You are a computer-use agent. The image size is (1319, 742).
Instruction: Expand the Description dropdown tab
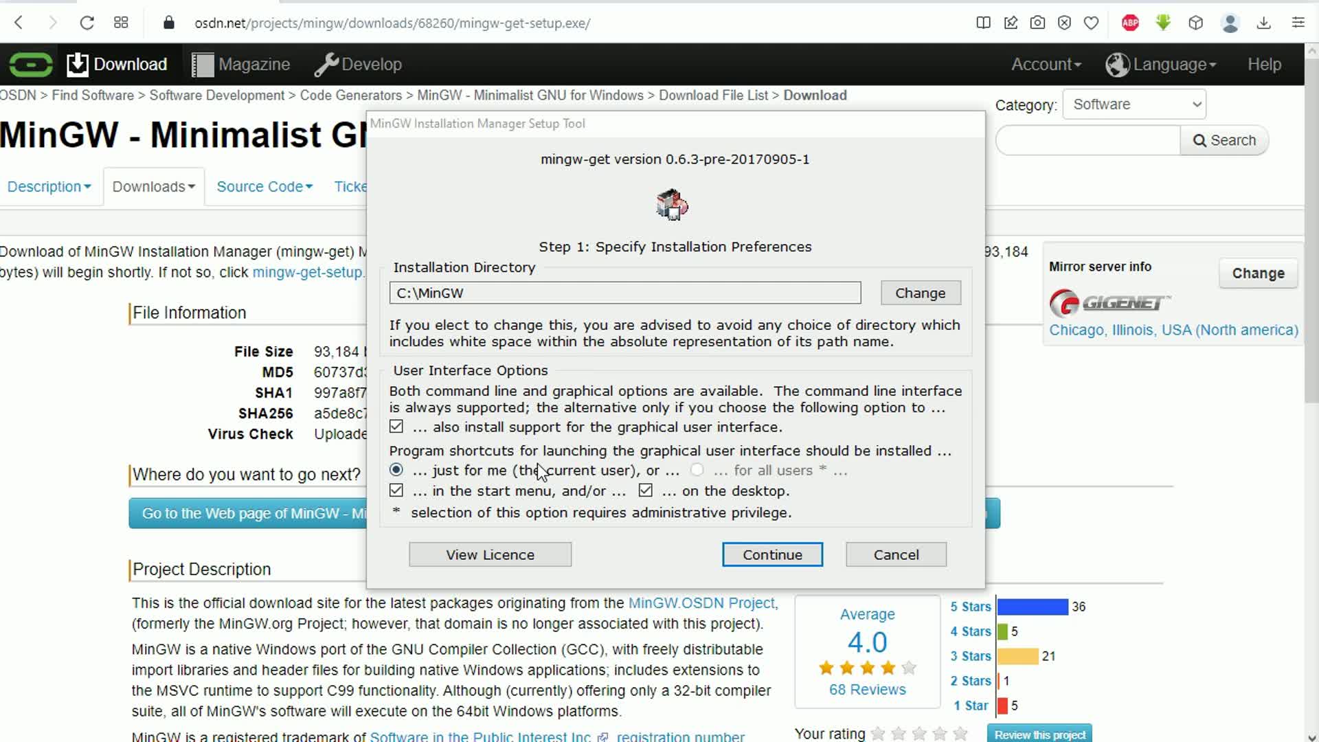point(49,187)
